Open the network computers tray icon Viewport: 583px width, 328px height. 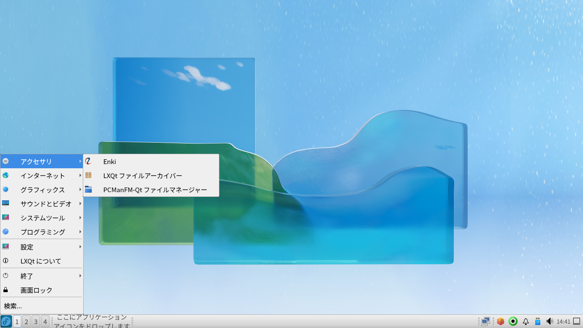coord(486,322)
